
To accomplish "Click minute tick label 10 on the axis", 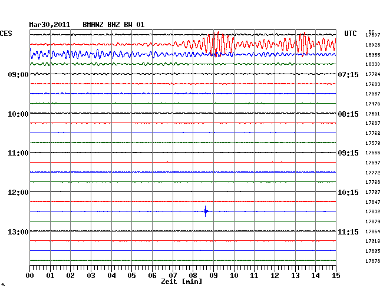I will point(234,276).
